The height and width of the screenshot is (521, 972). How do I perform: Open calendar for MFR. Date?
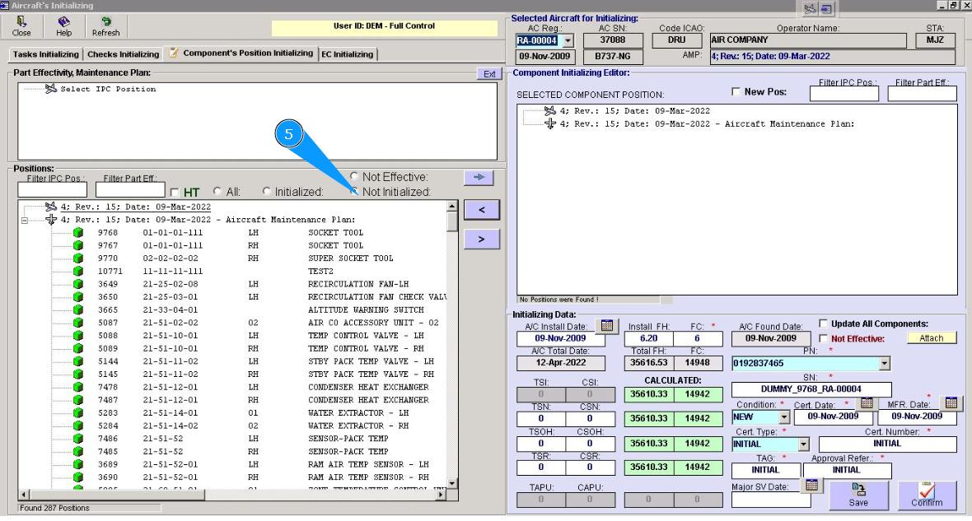[x=951, y=403]
